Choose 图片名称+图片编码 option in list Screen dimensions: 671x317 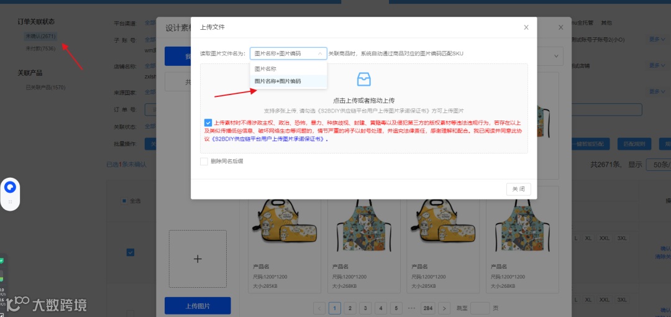point(288,81)
